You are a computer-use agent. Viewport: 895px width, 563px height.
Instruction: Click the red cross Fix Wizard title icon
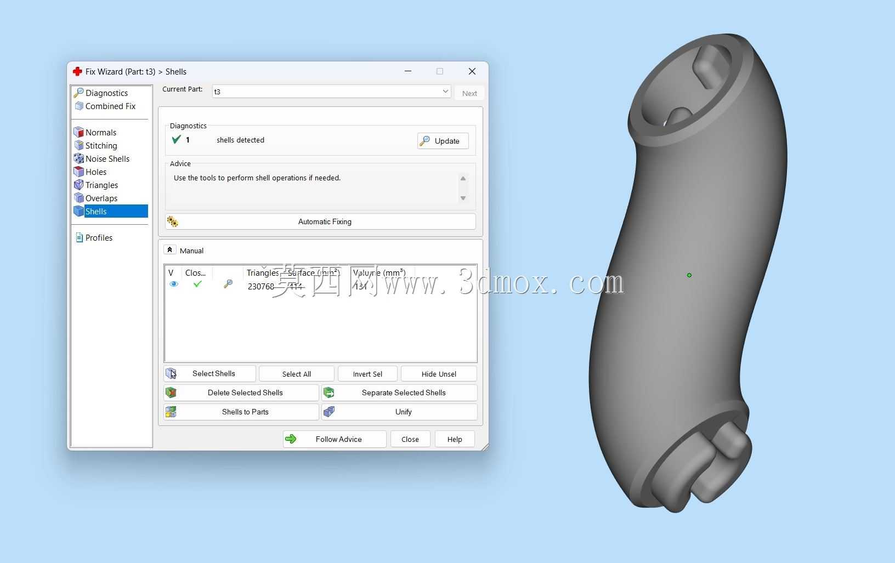tap(77, 72)
